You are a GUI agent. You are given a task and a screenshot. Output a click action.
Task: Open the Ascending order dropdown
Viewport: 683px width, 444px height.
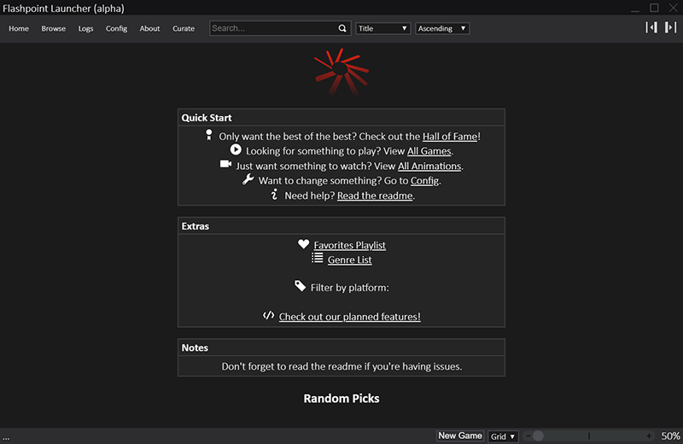point(442,28)
